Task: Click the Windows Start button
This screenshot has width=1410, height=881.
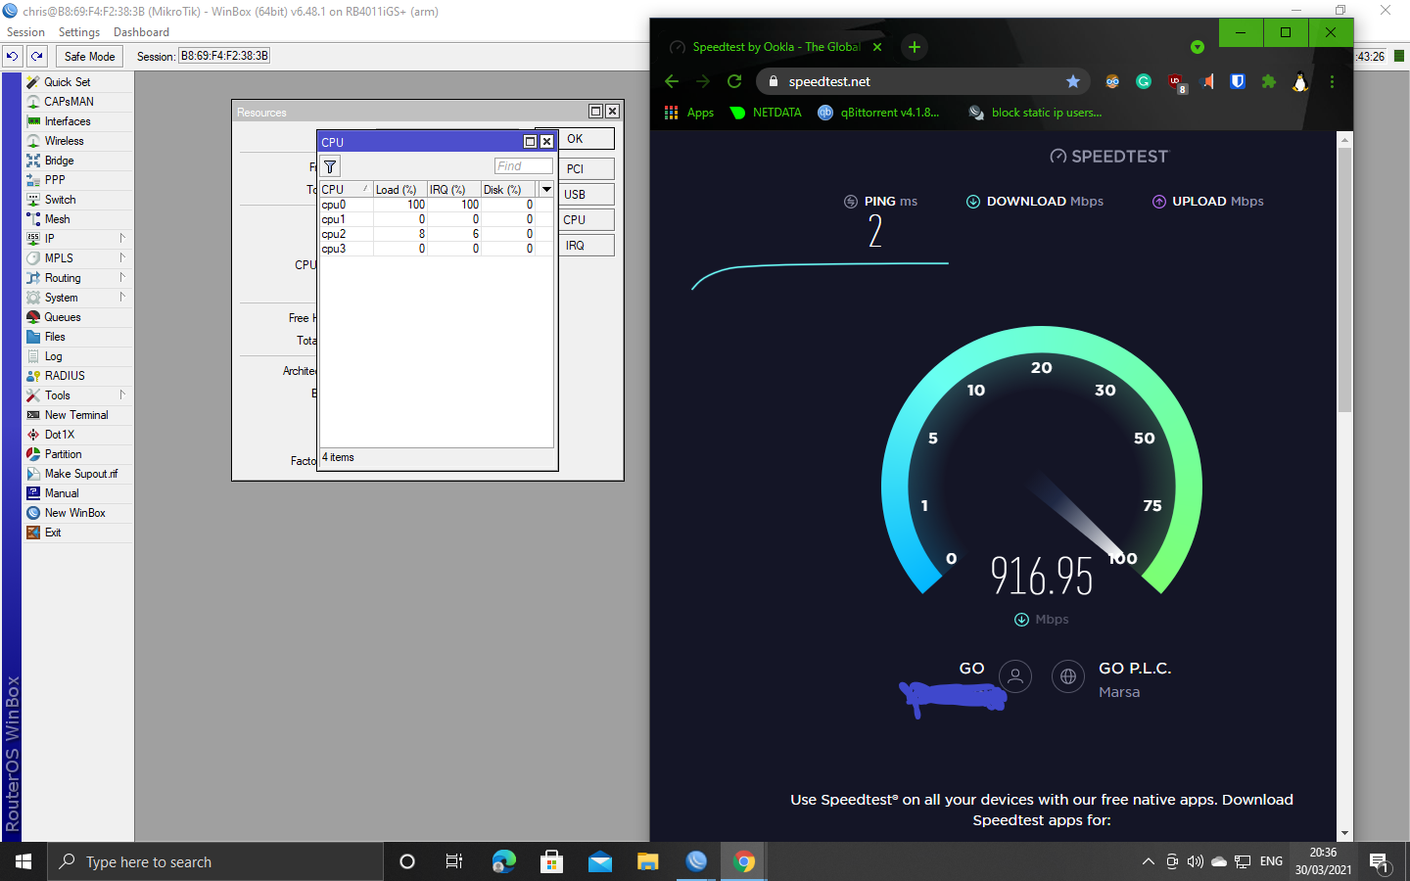Action: pos(23,861)
